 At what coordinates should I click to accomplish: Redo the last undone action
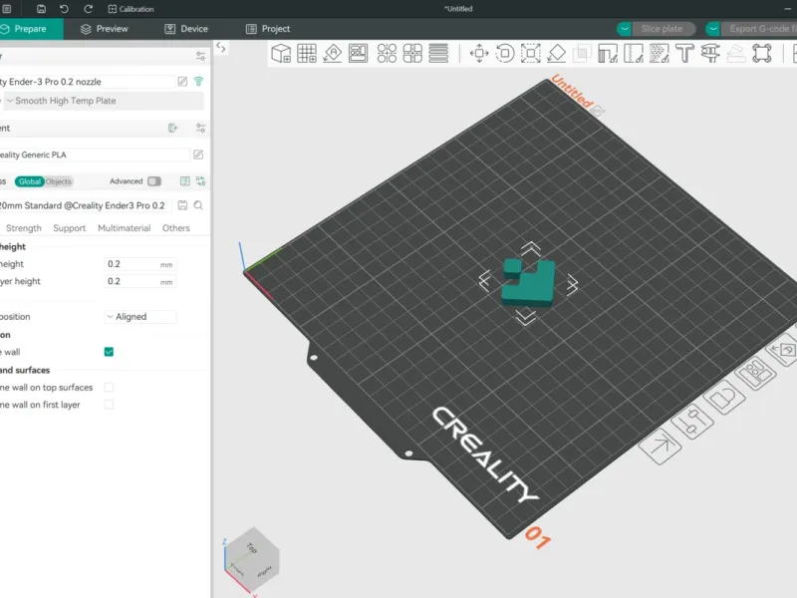(x=88, y=9)
